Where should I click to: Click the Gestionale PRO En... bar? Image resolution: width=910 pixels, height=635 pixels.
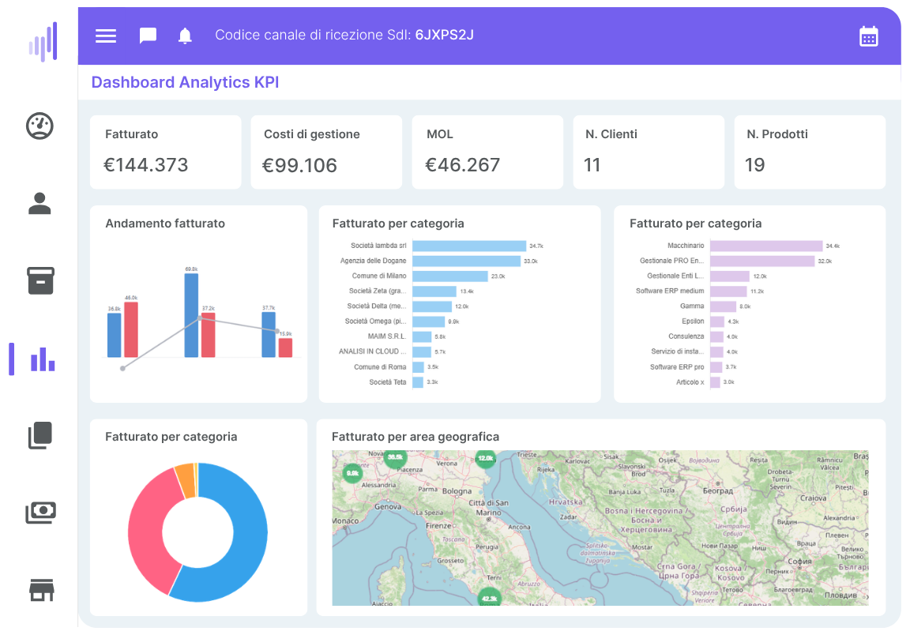(x=762, y=261)
